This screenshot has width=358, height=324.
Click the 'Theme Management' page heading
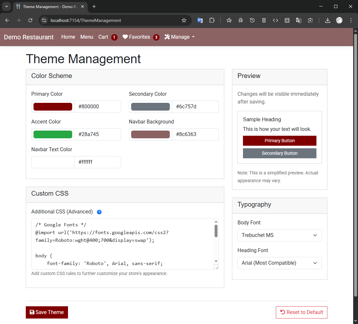coord(83,59)
